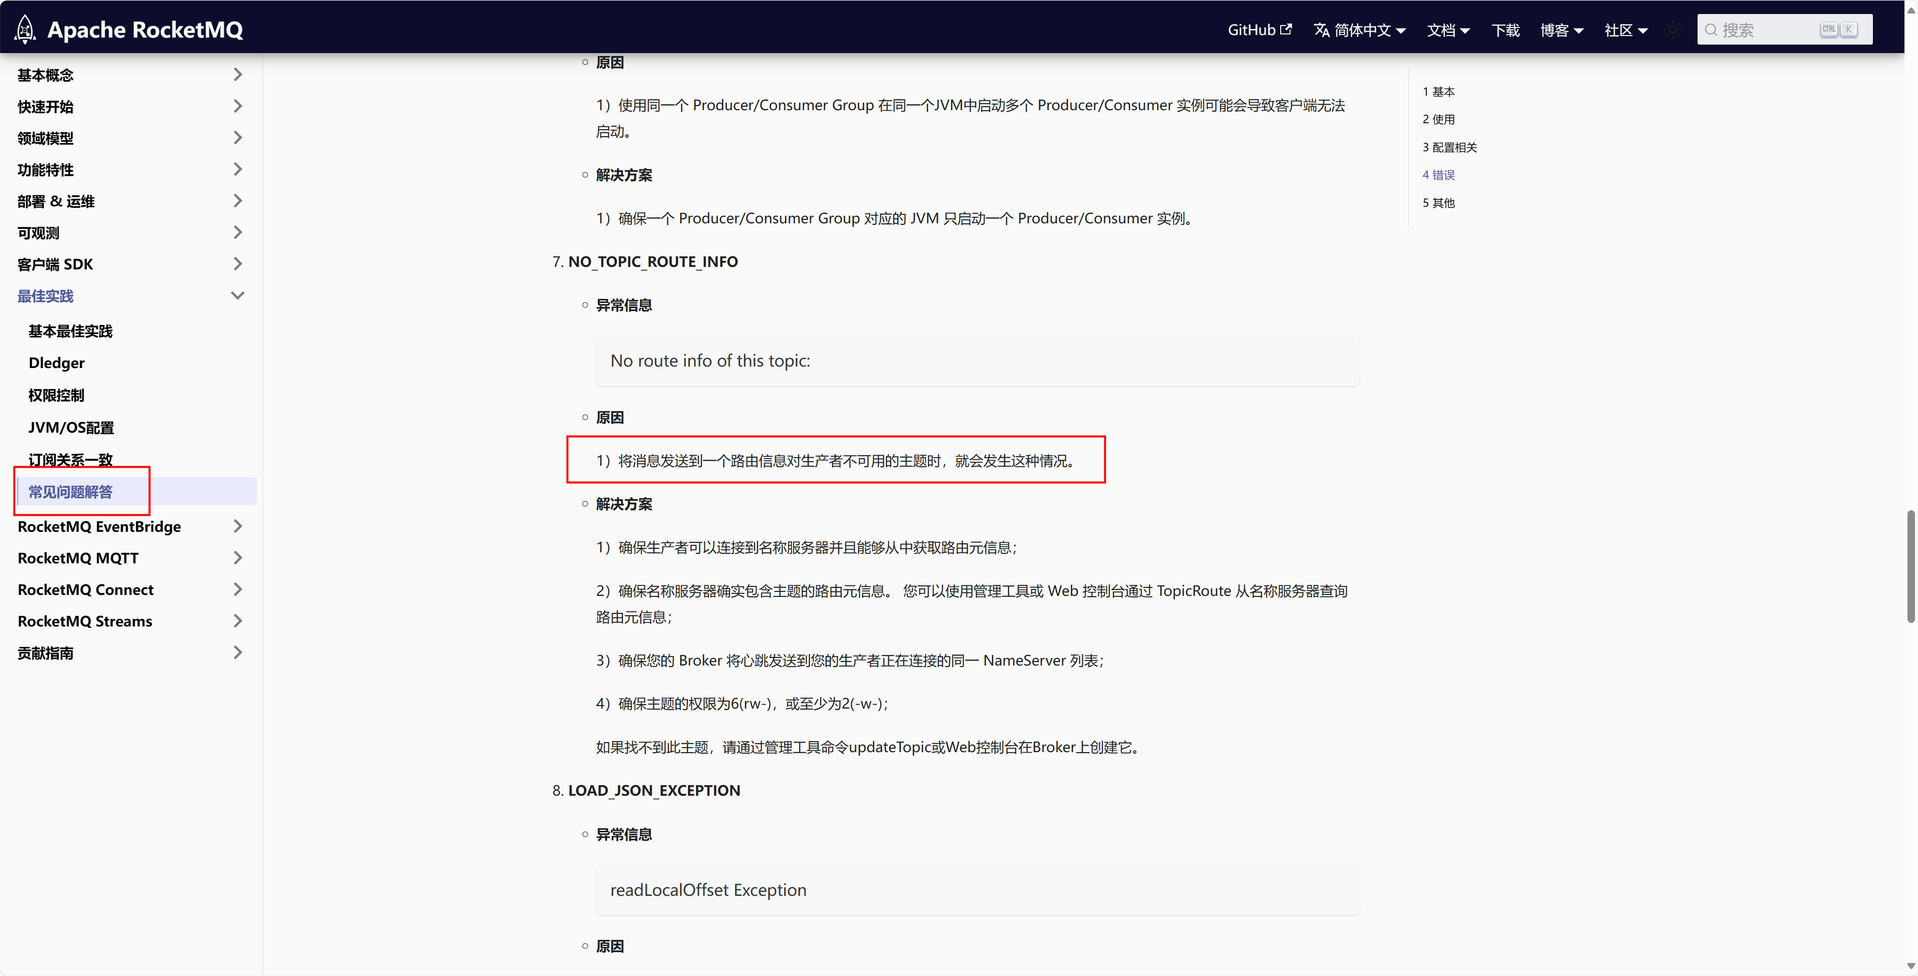Image resolution: width=1918 pixels, height=976 pixels.
Task: Open 可观测 in the sidebar
Action: [38, 233]
